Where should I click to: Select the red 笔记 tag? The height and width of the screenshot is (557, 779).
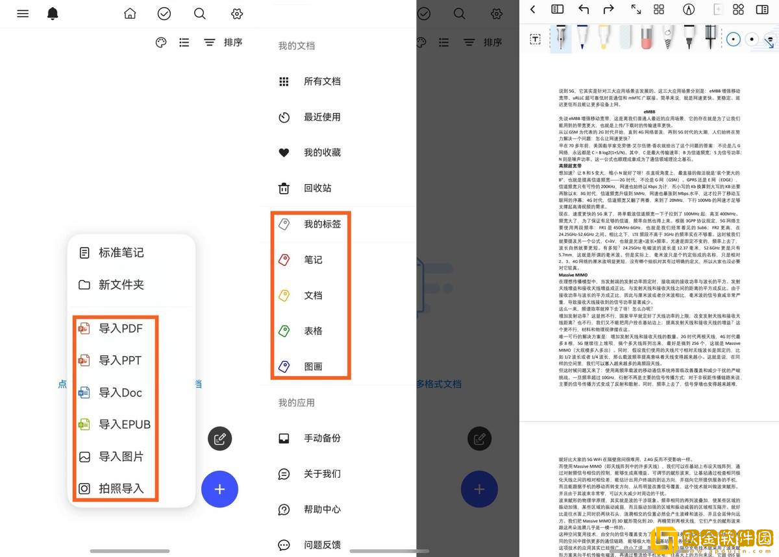pos(313,259)
